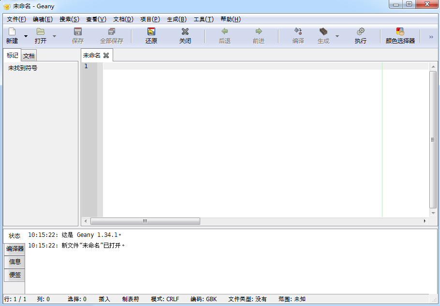Viewport: 440px width, 306px height.
Task: Switch to the 信息 message tab
Action: tap(15, 262)
